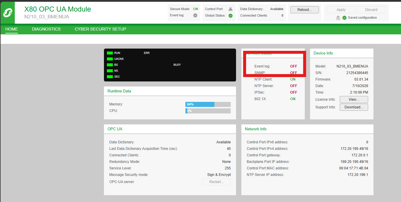The image size is (401, 202).
Task: Click the gray Event log status icon in header
Action: [x=195, y=15]
